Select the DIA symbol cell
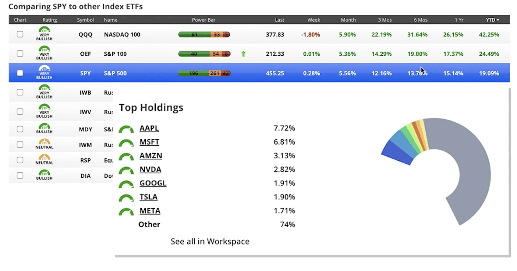 (85, 176)
